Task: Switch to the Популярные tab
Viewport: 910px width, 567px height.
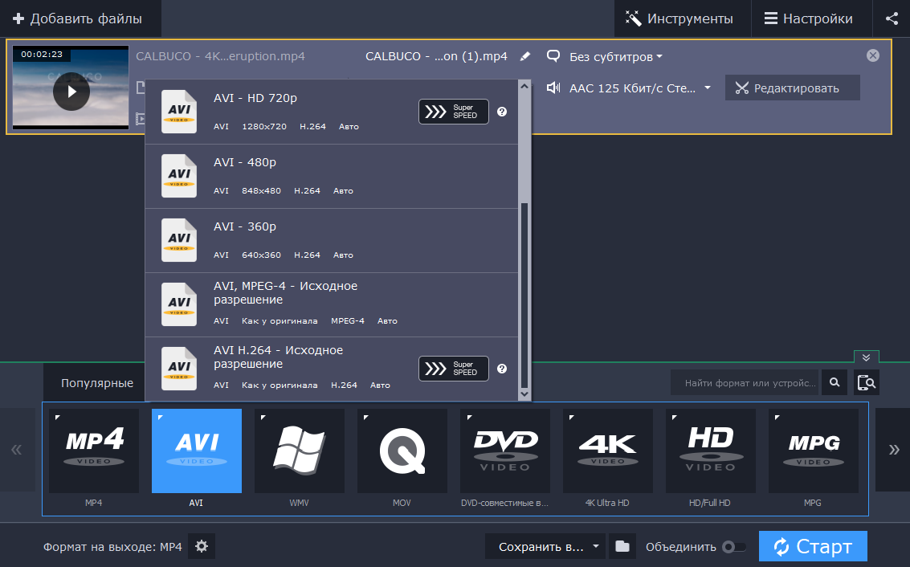Action: pyautogui.click(x=97, y=383)
